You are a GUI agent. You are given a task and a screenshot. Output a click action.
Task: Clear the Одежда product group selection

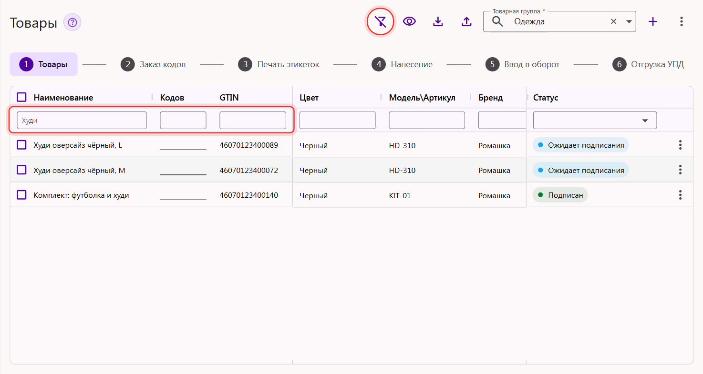tap(614, 21)
